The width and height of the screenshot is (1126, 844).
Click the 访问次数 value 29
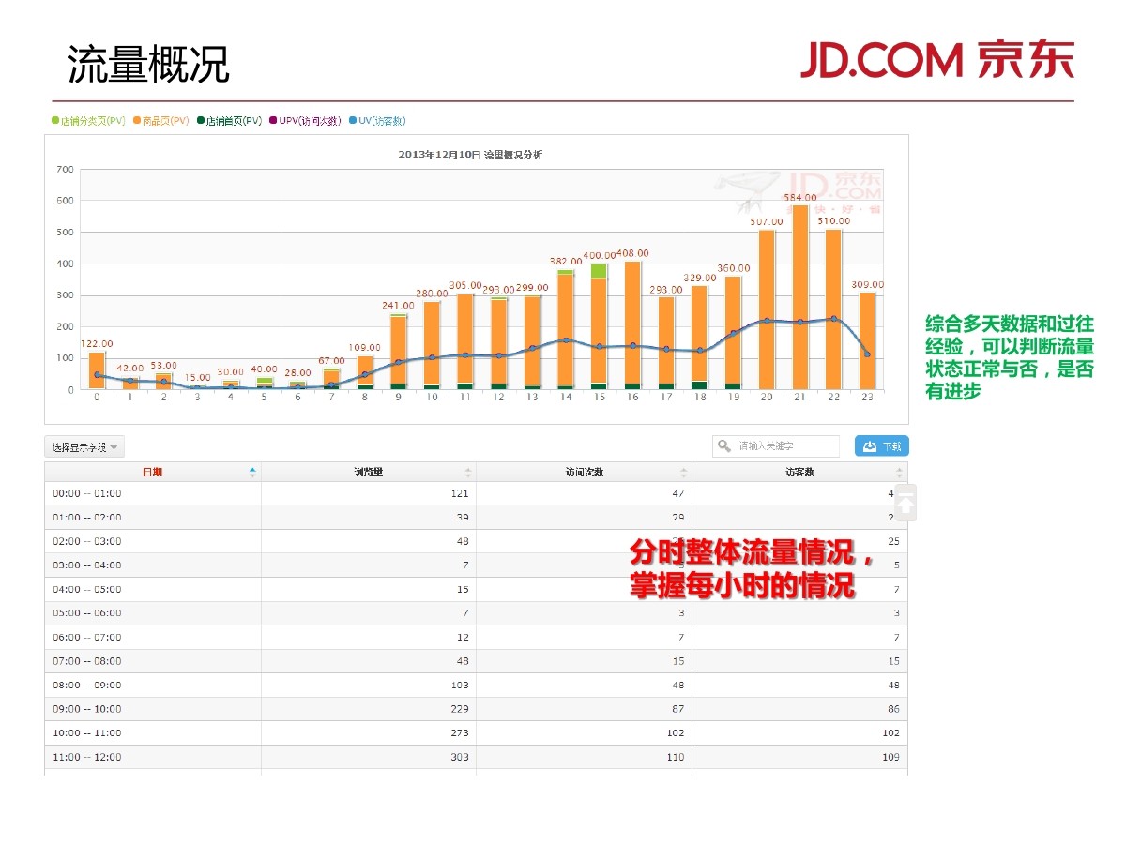pos(678,518)
